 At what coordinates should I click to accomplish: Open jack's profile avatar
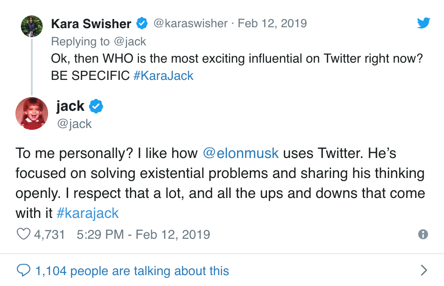tap(32, 113)
